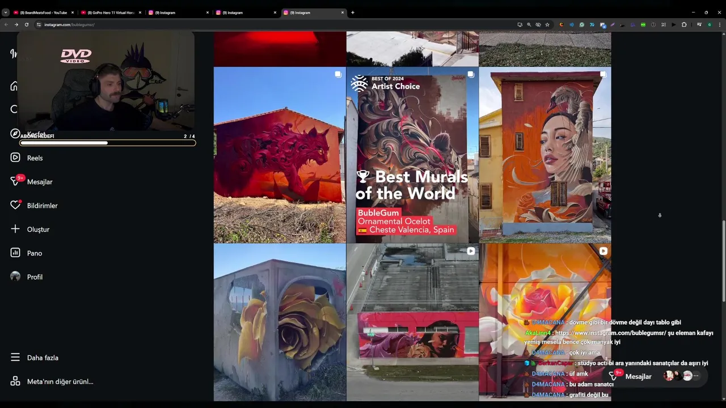The width and height of the screenshot is (726, 408).
Task: Open the Chrome three-dot menu
Action: pyautogui.click(x=720, y=24)
